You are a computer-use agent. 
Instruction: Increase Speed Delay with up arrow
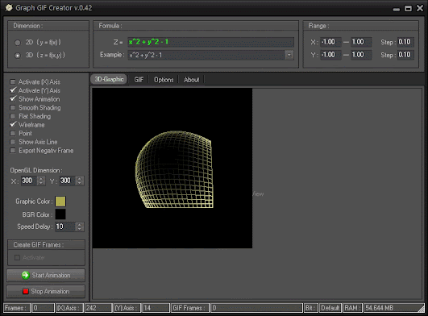tap(80, 225)
